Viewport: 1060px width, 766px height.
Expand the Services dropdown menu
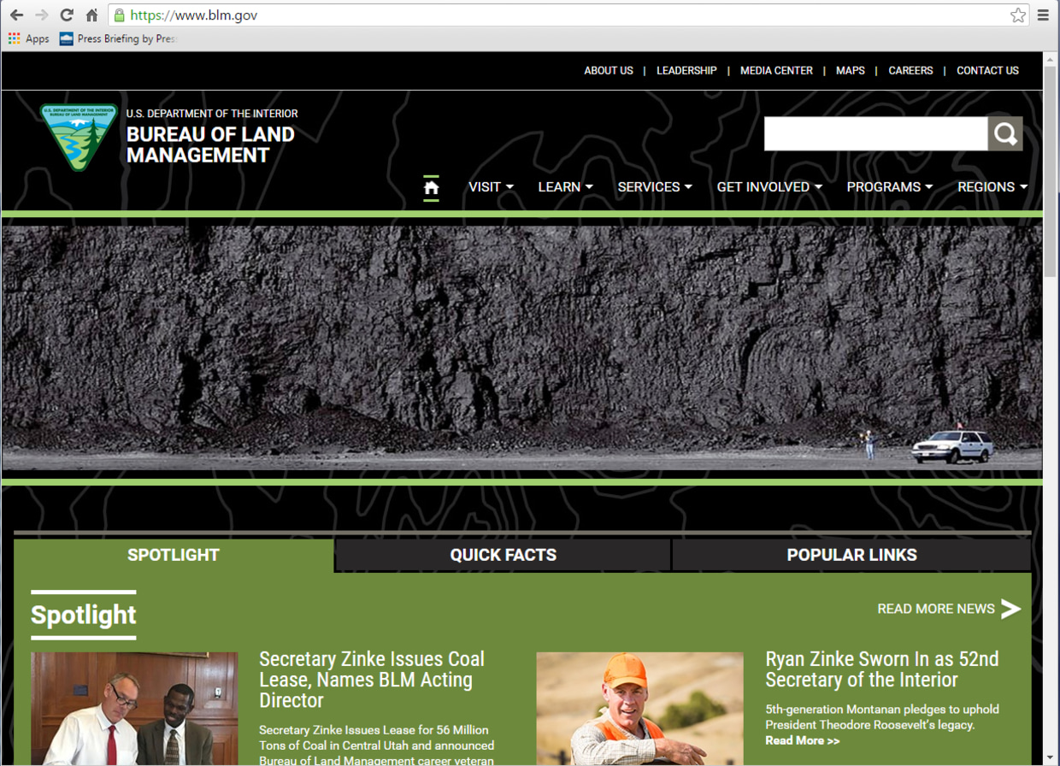655,187
